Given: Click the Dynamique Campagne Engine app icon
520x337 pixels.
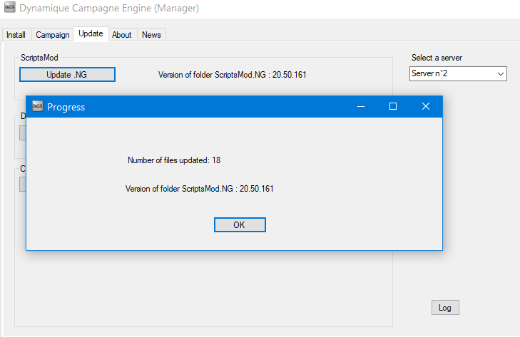Looking at the screenshot, I should point(10,7).
